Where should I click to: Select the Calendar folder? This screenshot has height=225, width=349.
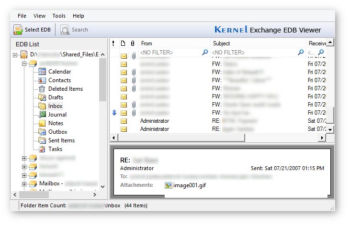pos(60,72)
